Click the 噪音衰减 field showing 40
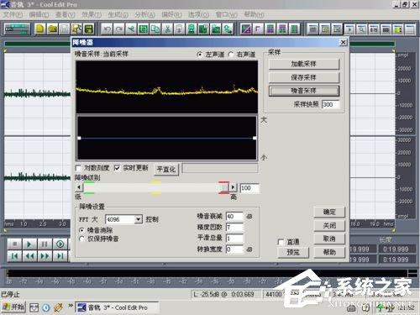Viewport: 420px width, 315px height. coord(234,217)
